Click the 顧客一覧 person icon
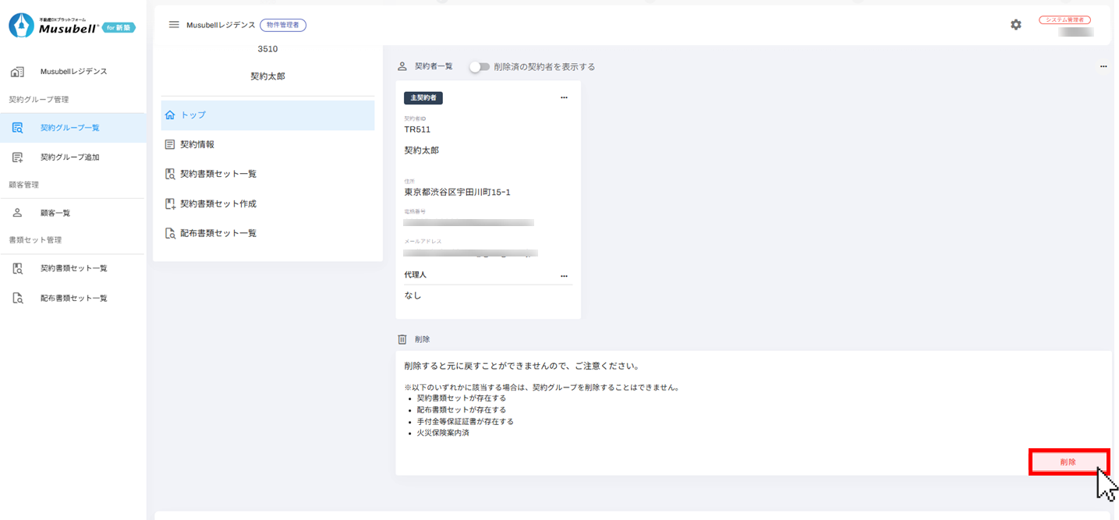Image resolution: width=1119 pixels, height=520 pixels. (x=17, y=213)
